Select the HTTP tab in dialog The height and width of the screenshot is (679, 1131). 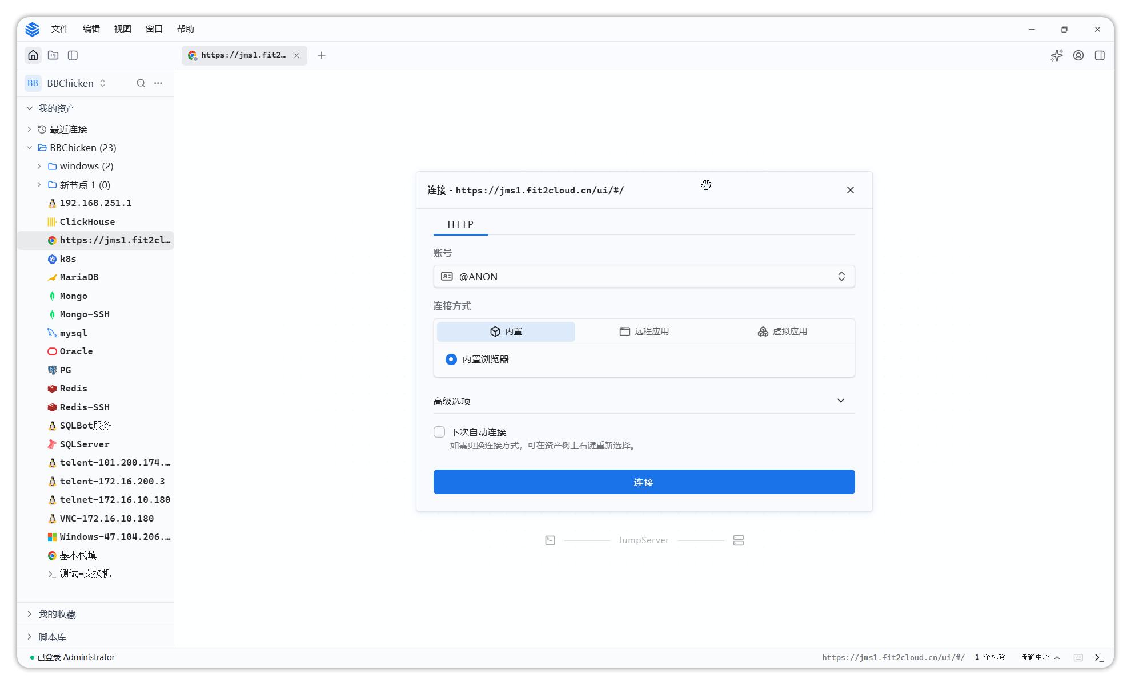coord(460,224)
